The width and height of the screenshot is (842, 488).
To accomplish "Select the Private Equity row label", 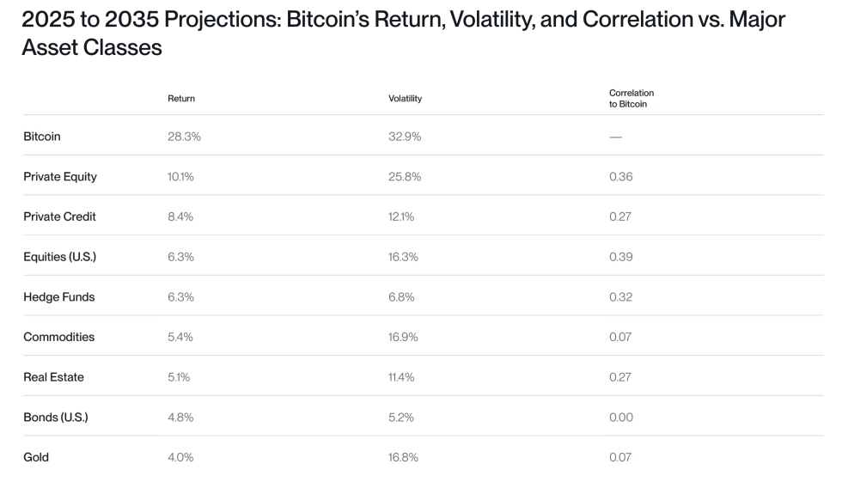I will click(60, 177).
